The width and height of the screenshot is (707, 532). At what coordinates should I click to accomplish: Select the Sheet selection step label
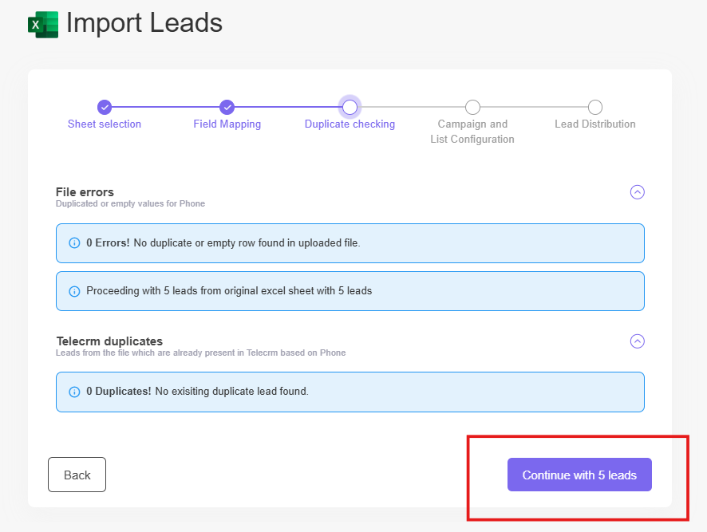[105, 124]
